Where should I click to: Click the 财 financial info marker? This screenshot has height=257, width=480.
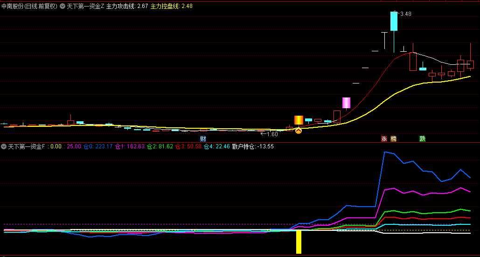(x=203, y=139)
